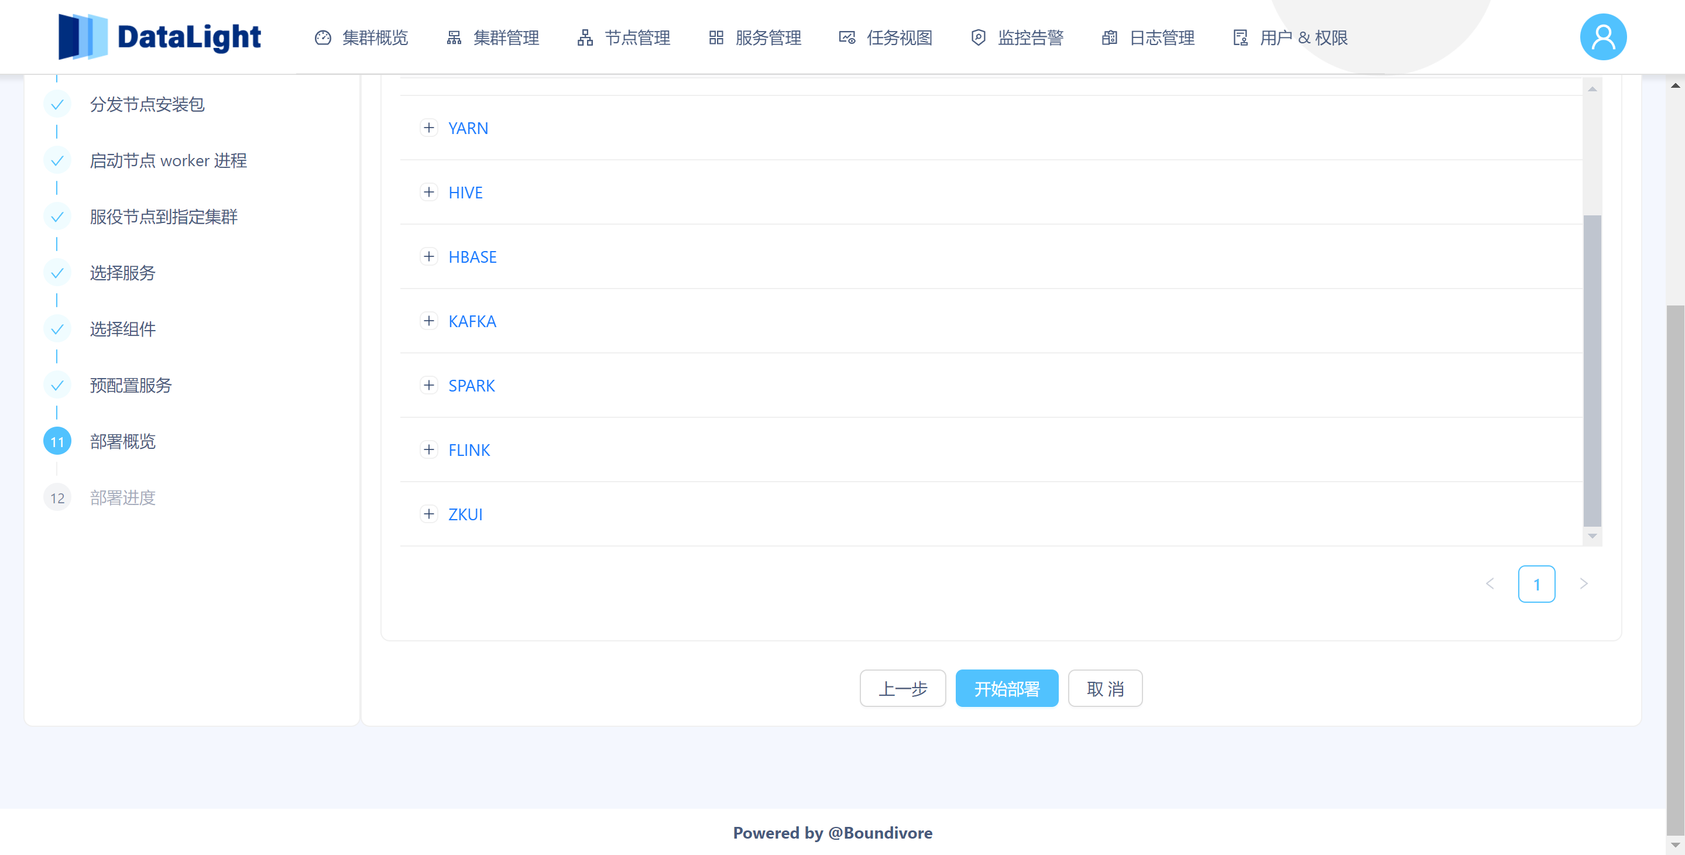Click the step 11 circle icon
The height and width of the screenshot is (855, 1685).
[x=57, y=442]
